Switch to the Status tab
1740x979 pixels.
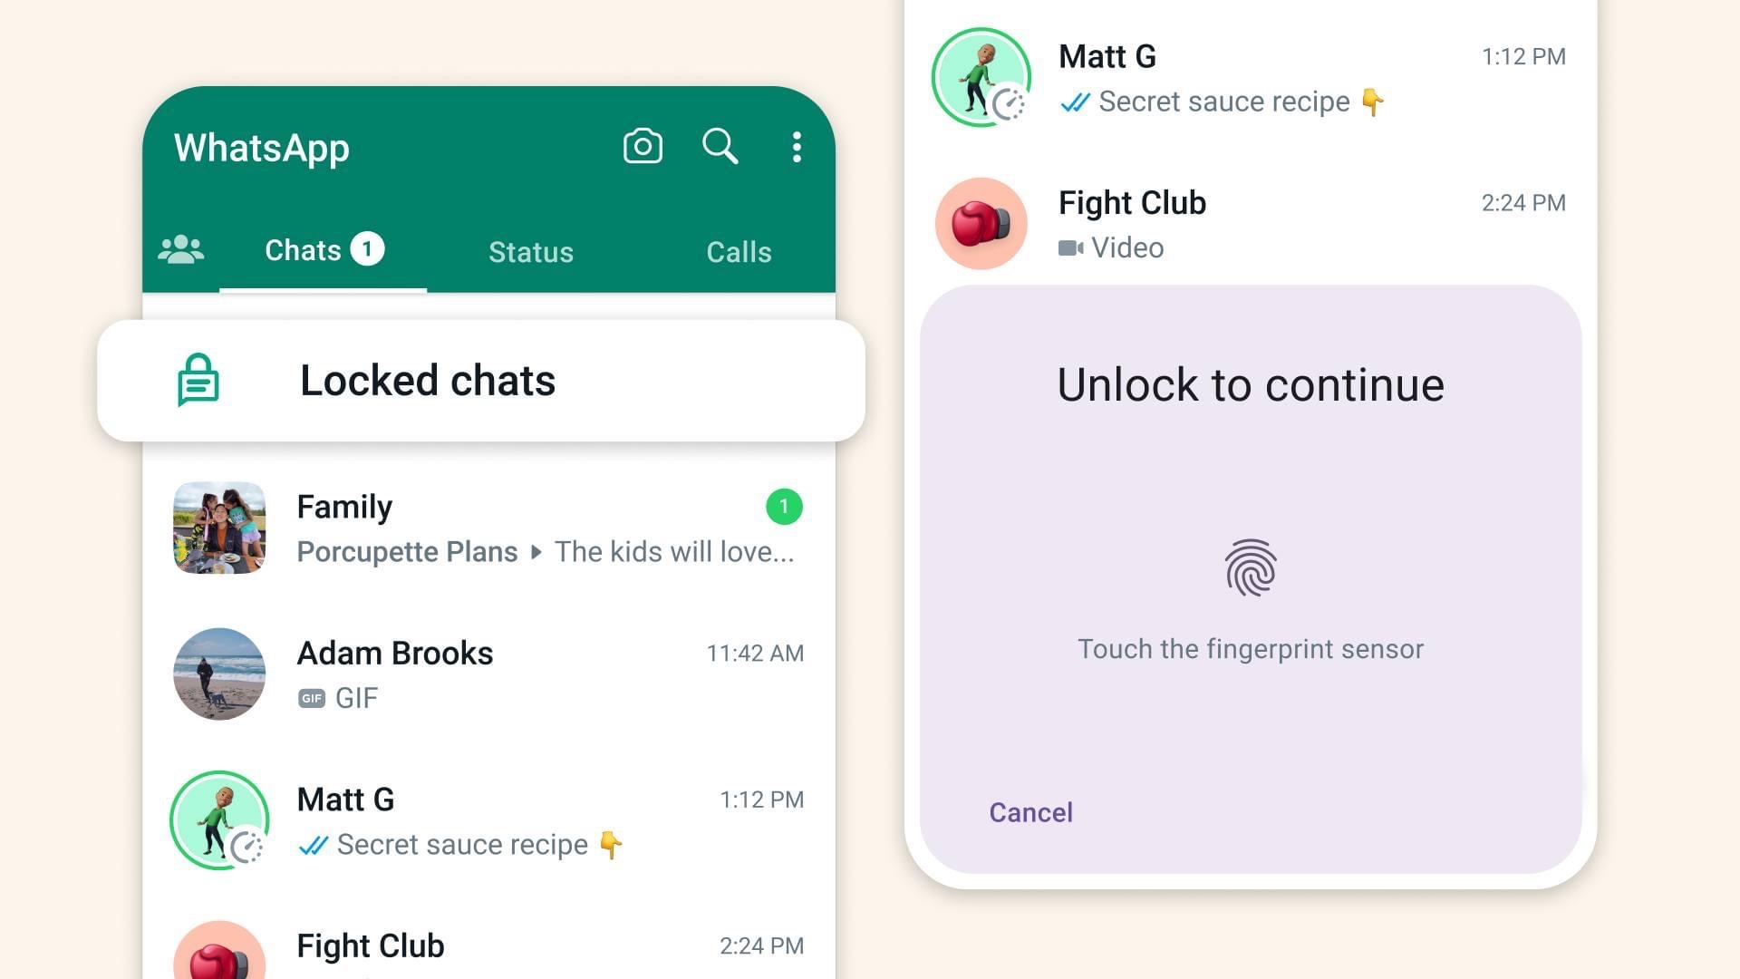click(532, 251)
